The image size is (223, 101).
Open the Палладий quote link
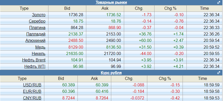coord(36,34)
